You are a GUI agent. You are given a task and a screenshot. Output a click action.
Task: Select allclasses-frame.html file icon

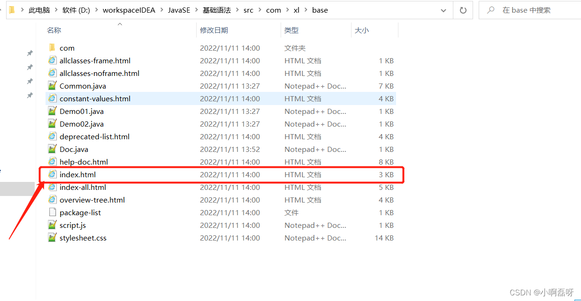point(52,60)
